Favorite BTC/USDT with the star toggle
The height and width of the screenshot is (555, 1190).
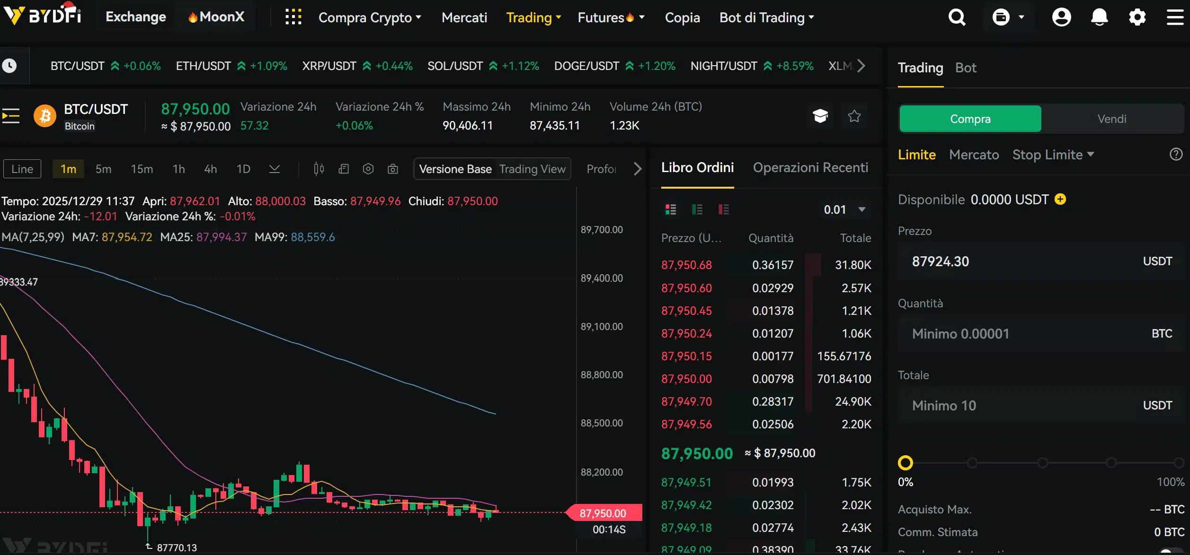(854, 116)
